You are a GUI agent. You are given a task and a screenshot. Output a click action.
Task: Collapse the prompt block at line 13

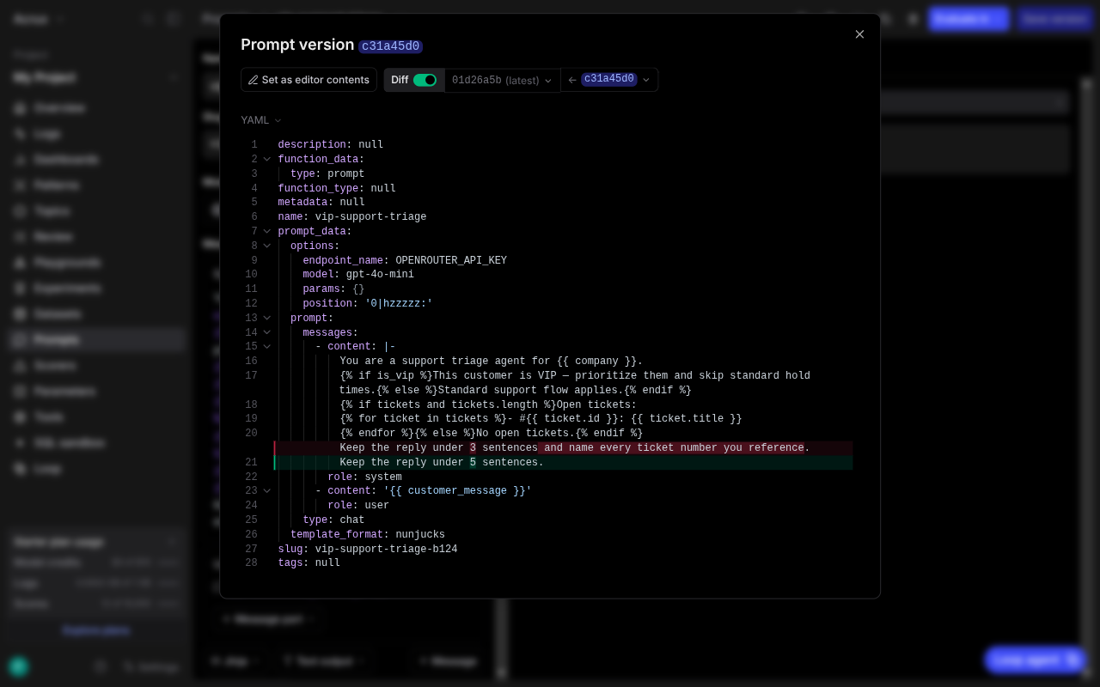pyautogui.click(x=266, y=319)
